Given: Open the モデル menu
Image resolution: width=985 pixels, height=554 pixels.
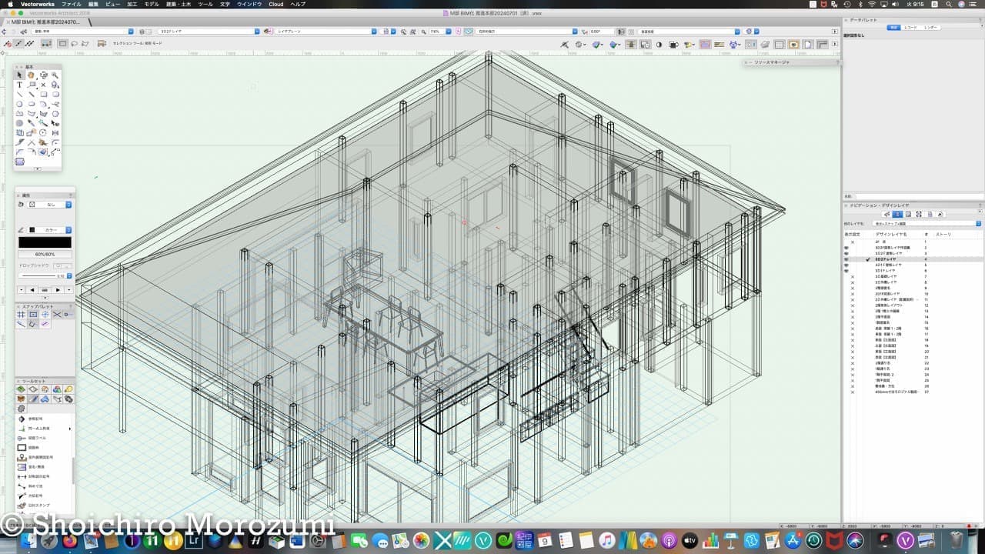Looking at the screenshot, I should tap(152, 4).
